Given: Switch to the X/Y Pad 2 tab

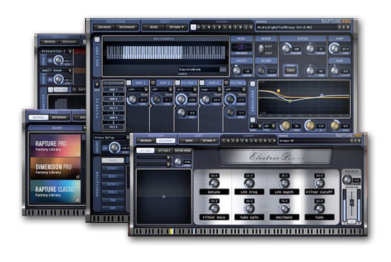Looking at the screenshot, I should click(x=164, y=150).
